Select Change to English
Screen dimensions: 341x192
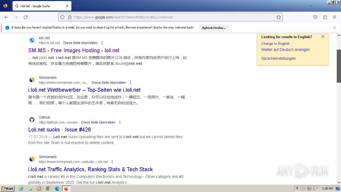(x=275, y=43)
